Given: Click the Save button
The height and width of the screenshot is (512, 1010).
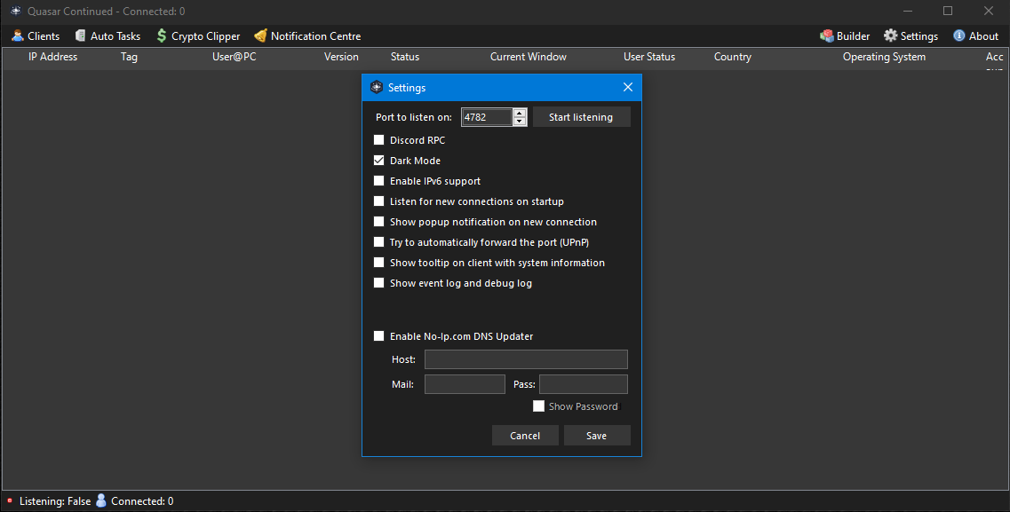Looking at the screenshot, I should coord(596,436).
